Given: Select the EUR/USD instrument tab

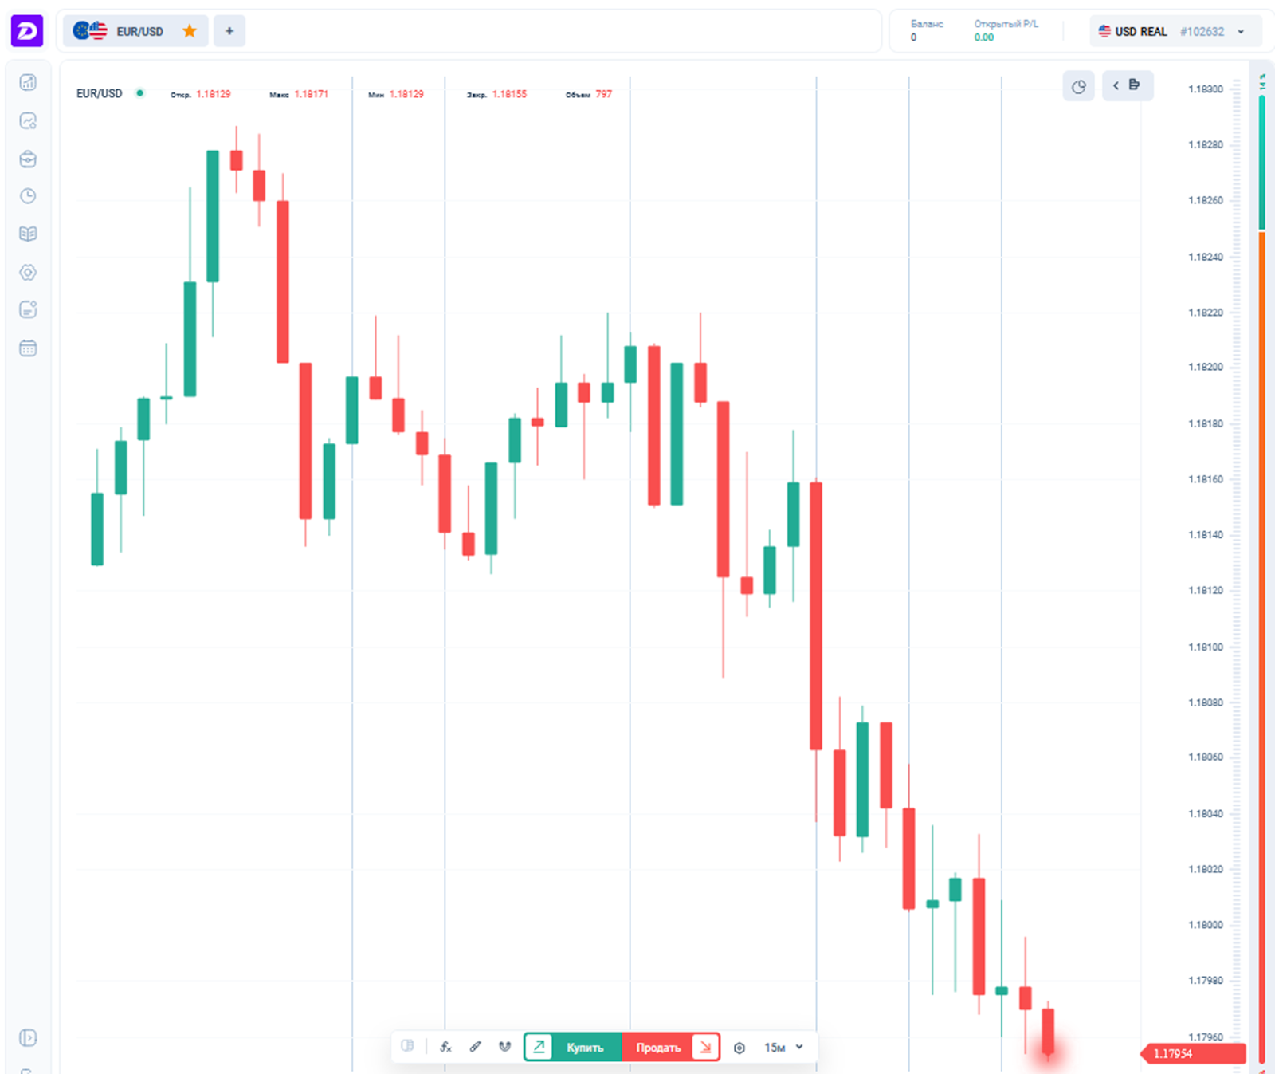Looking at the screenshot, I should [127, 31].
